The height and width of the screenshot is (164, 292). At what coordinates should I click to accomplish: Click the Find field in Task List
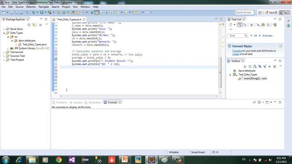[x=237, y=36]
